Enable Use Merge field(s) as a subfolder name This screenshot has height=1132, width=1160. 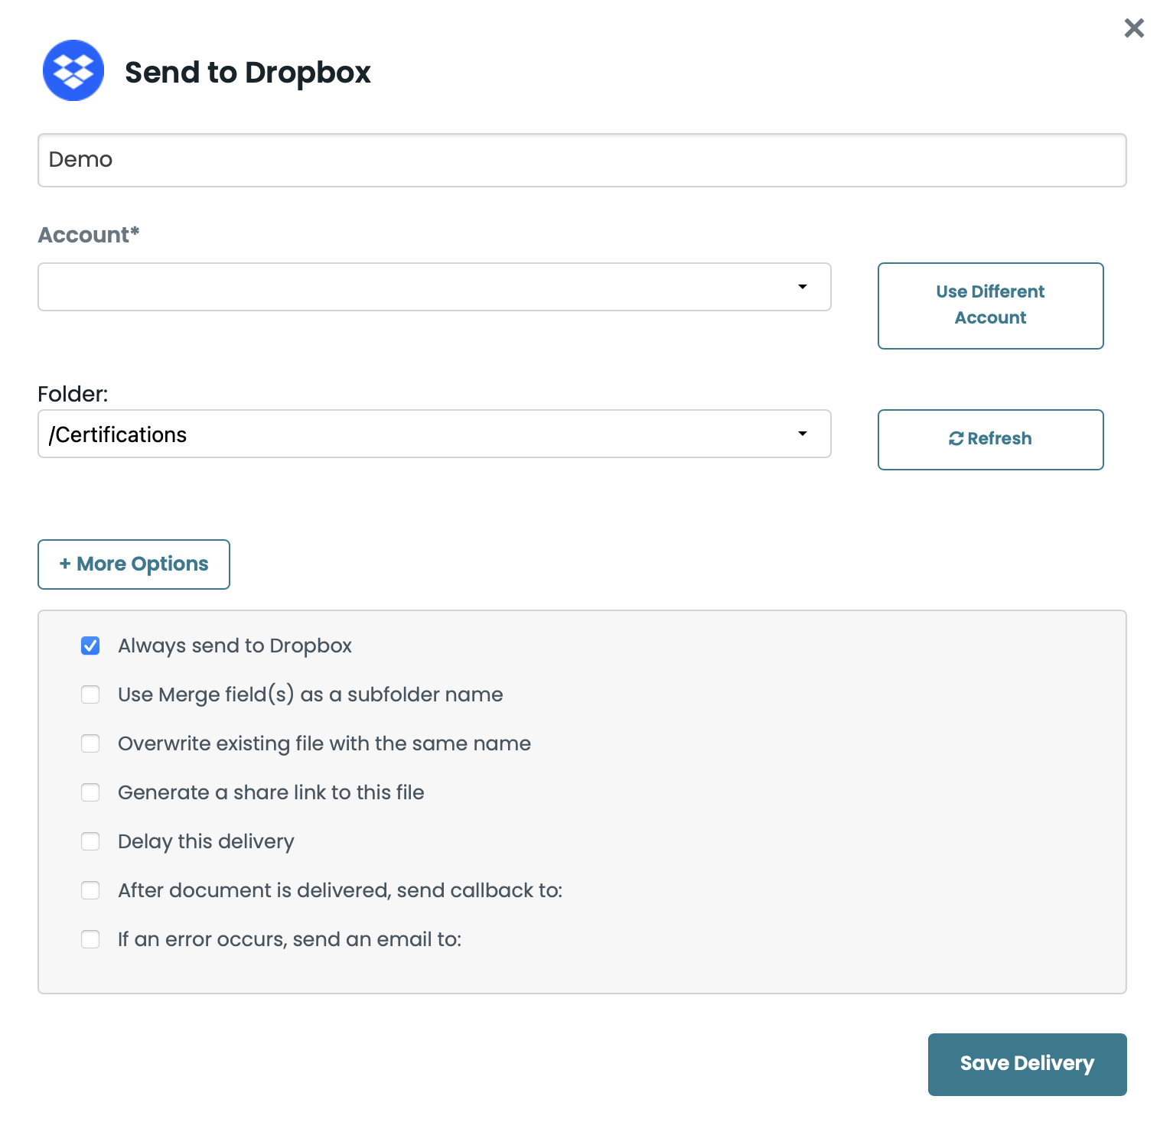point(90,694)
